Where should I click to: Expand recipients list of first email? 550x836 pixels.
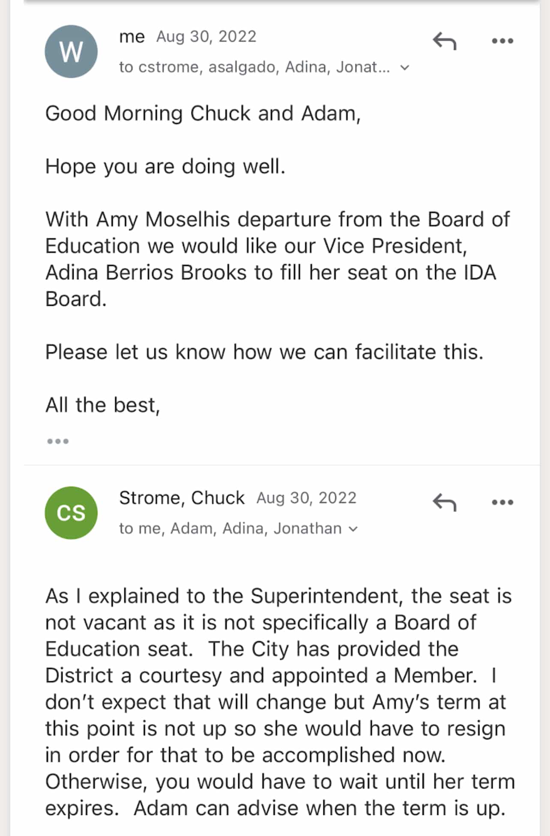point(405,68)
